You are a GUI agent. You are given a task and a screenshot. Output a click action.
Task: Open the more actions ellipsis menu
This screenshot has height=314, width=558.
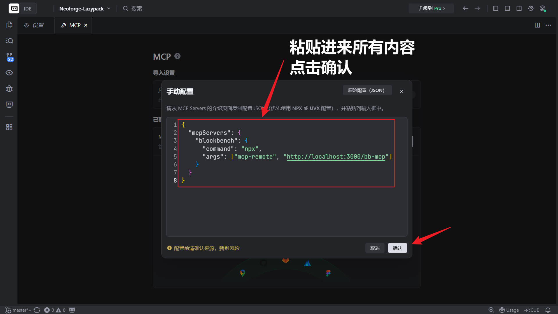(x=548, y=25)
